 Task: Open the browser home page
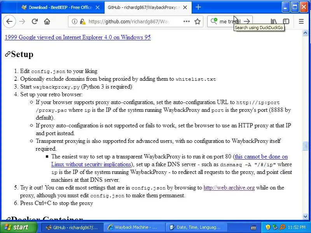[x=47, y=21]
